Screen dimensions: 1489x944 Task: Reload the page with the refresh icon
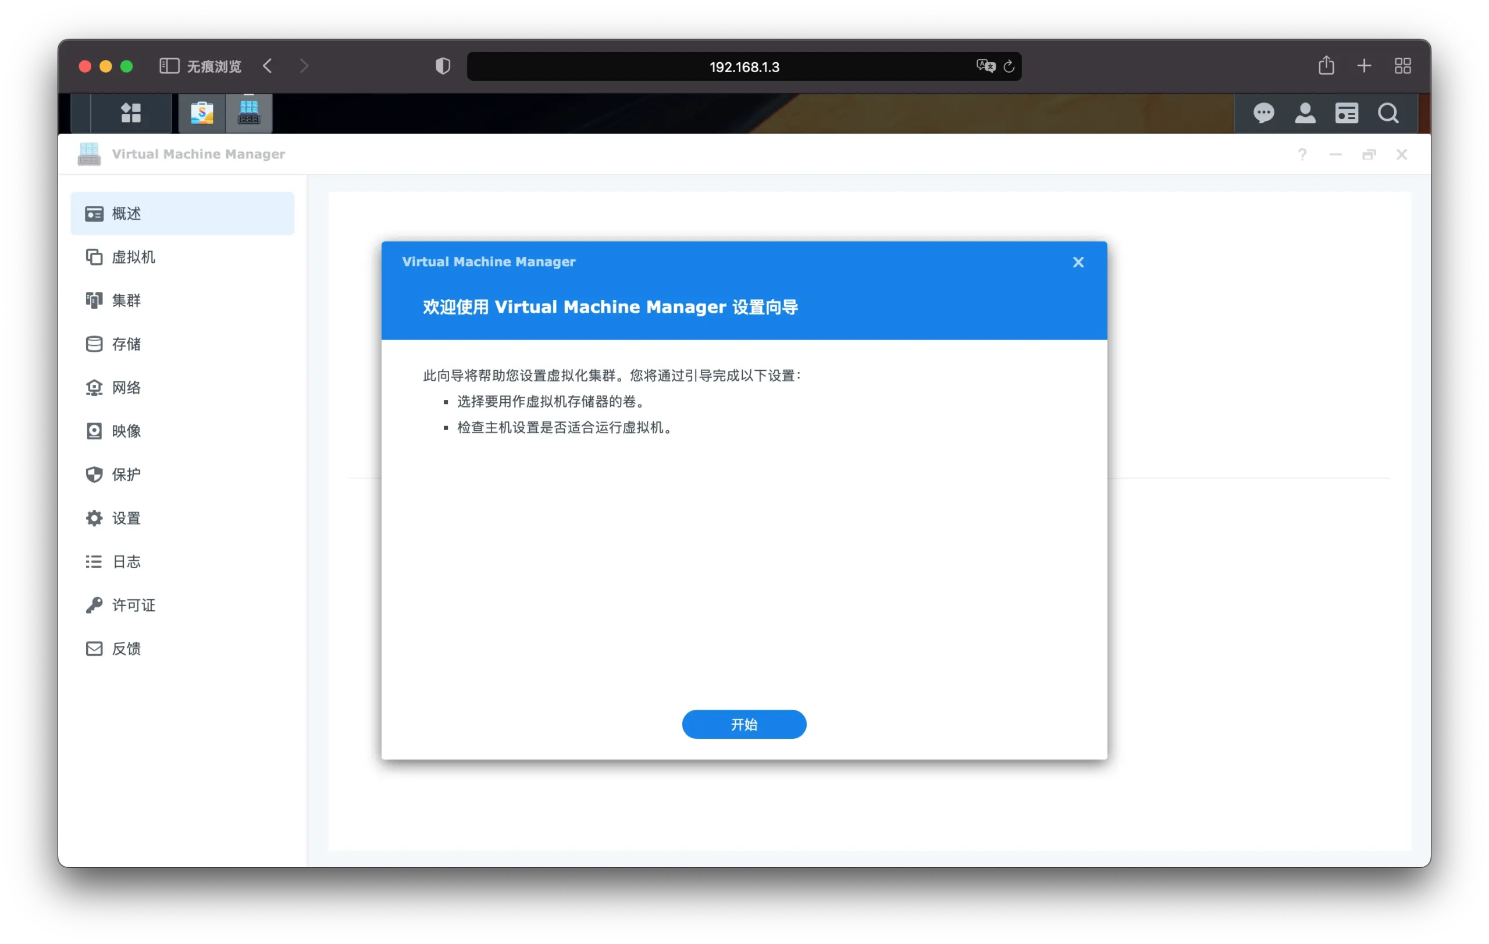(x=1009, y=66)
